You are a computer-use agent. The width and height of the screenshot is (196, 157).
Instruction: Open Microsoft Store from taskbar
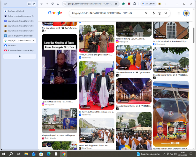coord(41,154)
